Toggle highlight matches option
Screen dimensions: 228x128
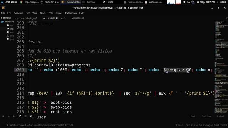click(31, 116)
